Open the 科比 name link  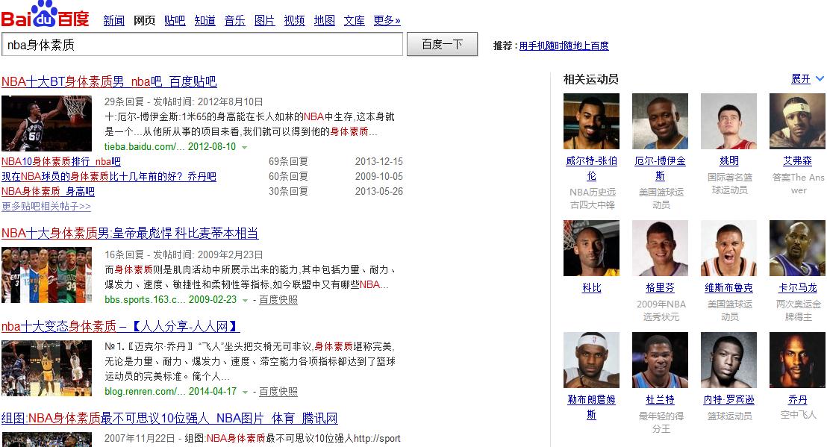tap(591, 288)
